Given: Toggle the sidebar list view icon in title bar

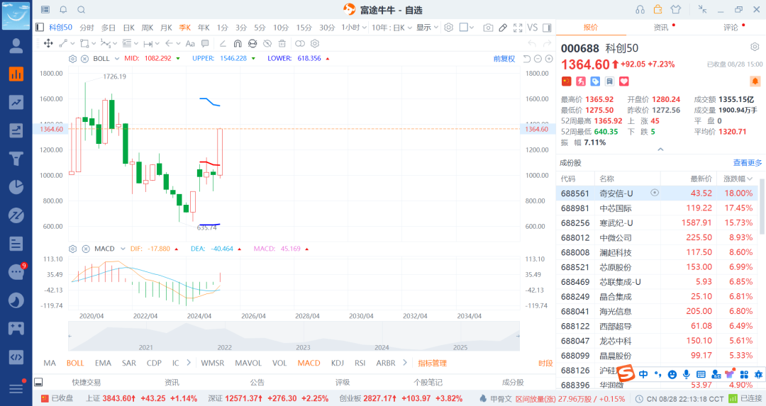Looking at the screenshot, I should 45,10.
